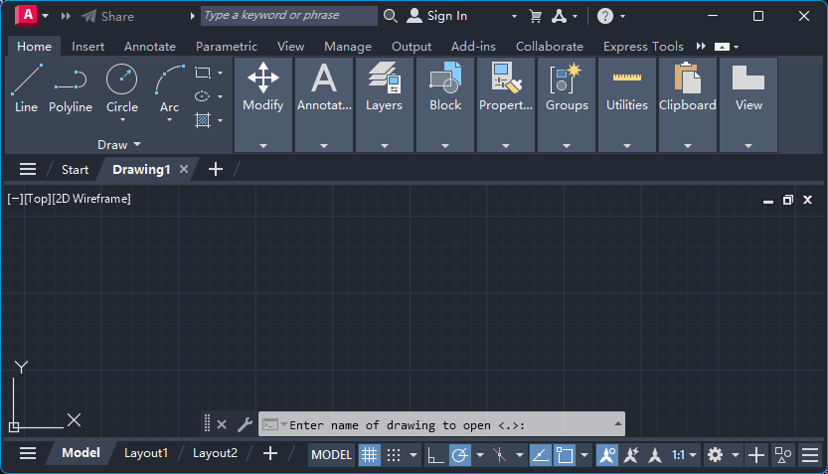
Task: Close the command line window
Action: coord(222,424)
